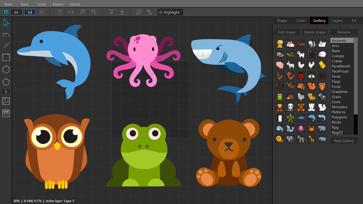Send shape to back with down-arrow icon
This screenshot has height=204, width=363.
click(122, 12)
